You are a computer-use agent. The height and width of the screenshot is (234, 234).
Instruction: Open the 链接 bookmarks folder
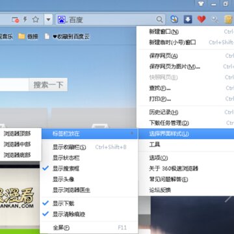point(28,36)
